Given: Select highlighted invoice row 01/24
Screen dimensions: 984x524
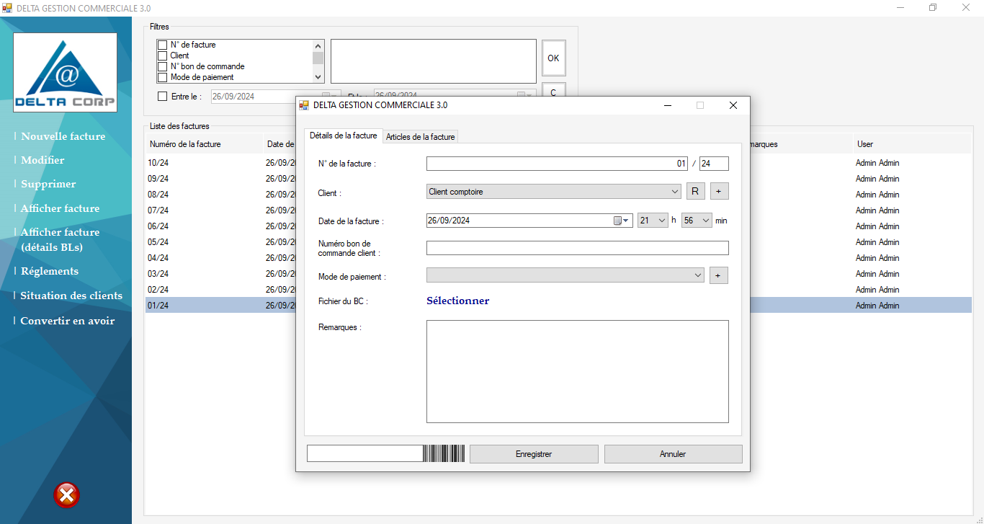Looking at the screenshot, I should click(x=558, y=306).
